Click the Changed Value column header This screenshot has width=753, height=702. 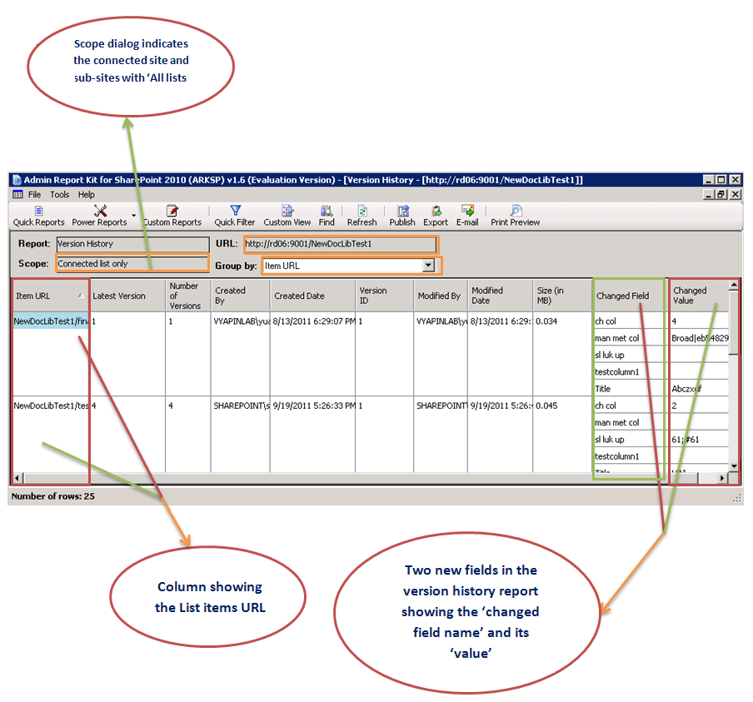pyautogui.click(x=699, y=296)
